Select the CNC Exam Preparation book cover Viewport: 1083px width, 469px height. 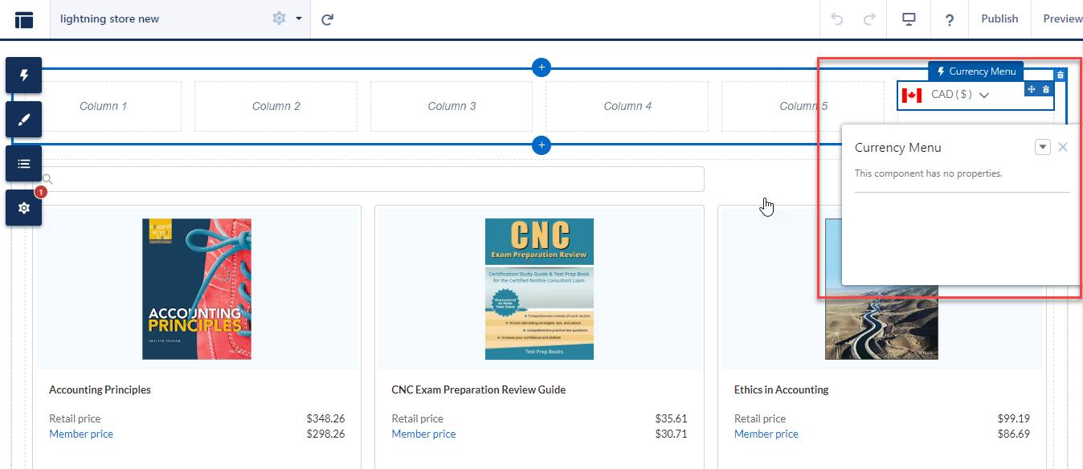pyautogui.click(x=539, y=289)
